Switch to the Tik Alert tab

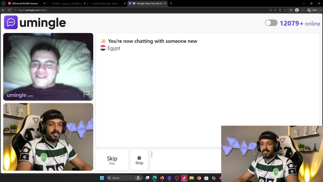pos(67,4)
